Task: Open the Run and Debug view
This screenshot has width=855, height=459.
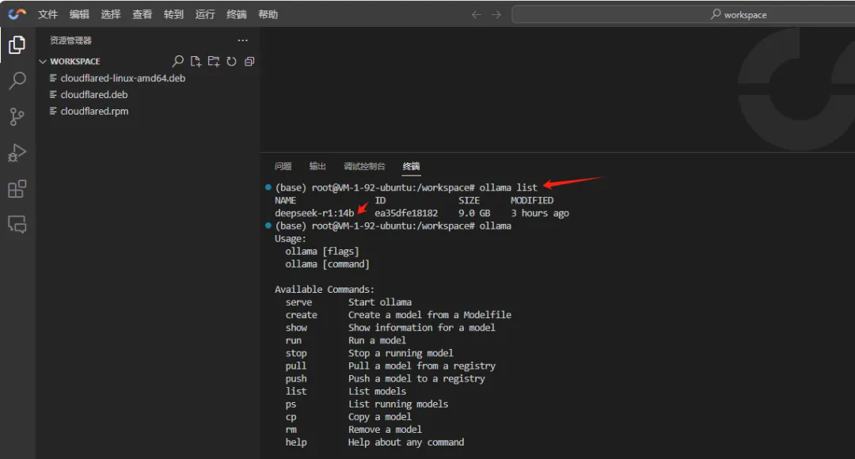Action: pos(17,153)
